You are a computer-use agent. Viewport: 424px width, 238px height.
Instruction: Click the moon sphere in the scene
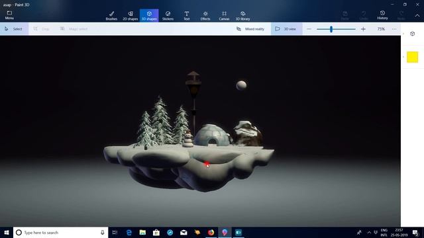click(x=241, y=85)
